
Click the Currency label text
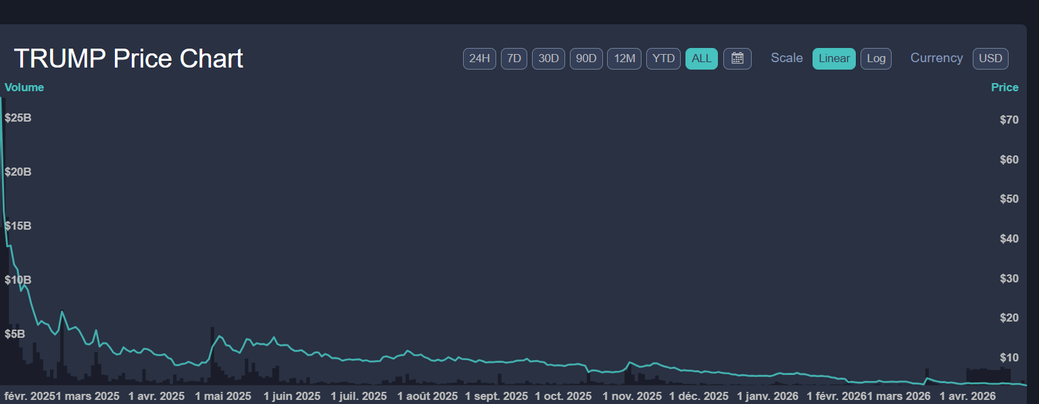[x=936, y=58]
